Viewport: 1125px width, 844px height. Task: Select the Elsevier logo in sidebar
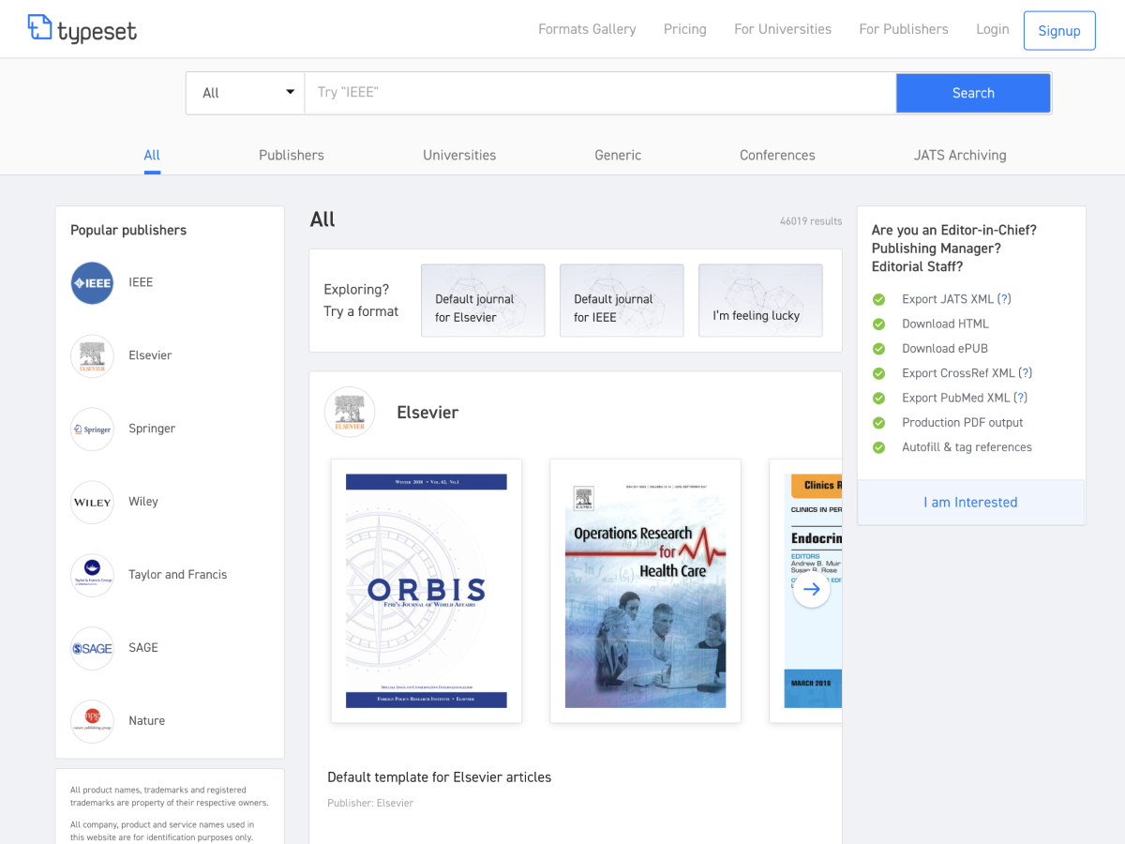click(x=92, y=356)
